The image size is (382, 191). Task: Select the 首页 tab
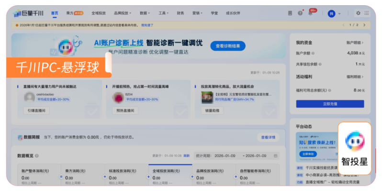tap(55, 13)
